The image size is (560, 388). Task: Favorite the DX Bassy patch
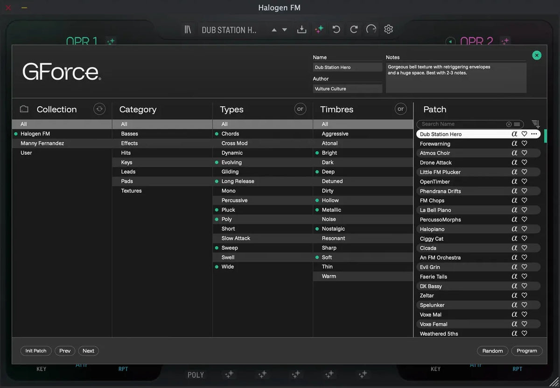pyautogui.click(x=524, y=286)
